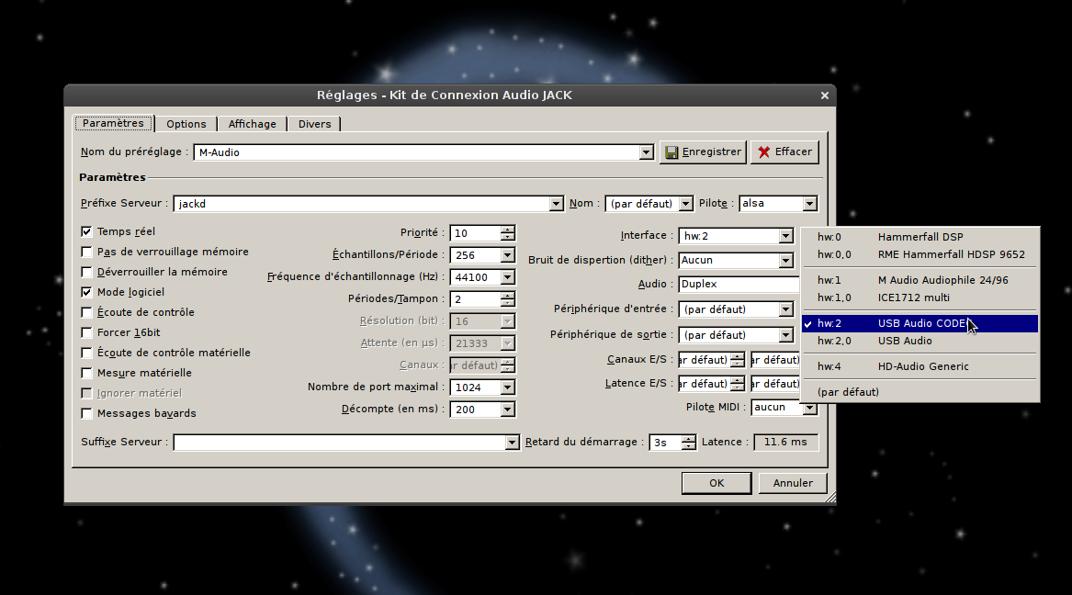The width and height of the screenshot is (1072, 595).
Task: Cancel with the Annuler button
Action: tap(793, 483)
